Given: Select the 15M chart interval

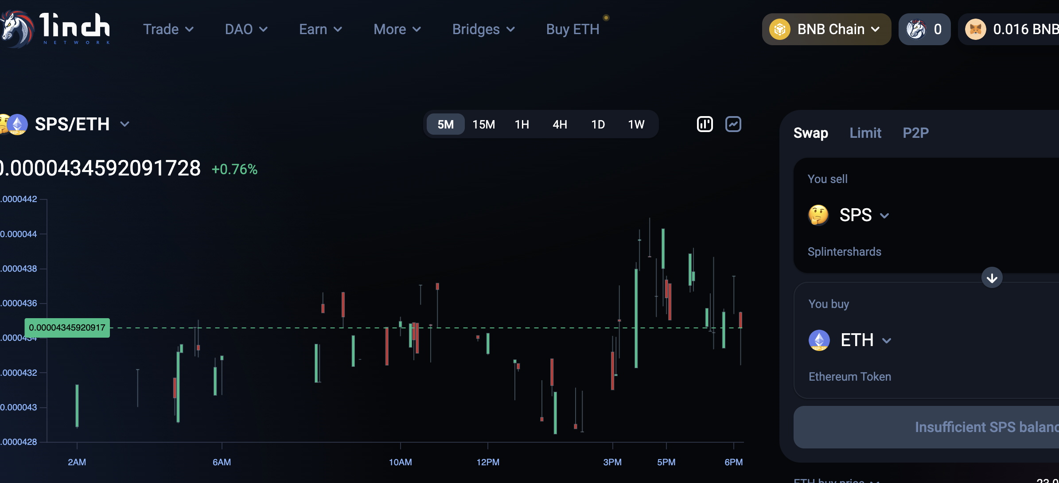Looking at the screenshot, I should tap(483, 124).
